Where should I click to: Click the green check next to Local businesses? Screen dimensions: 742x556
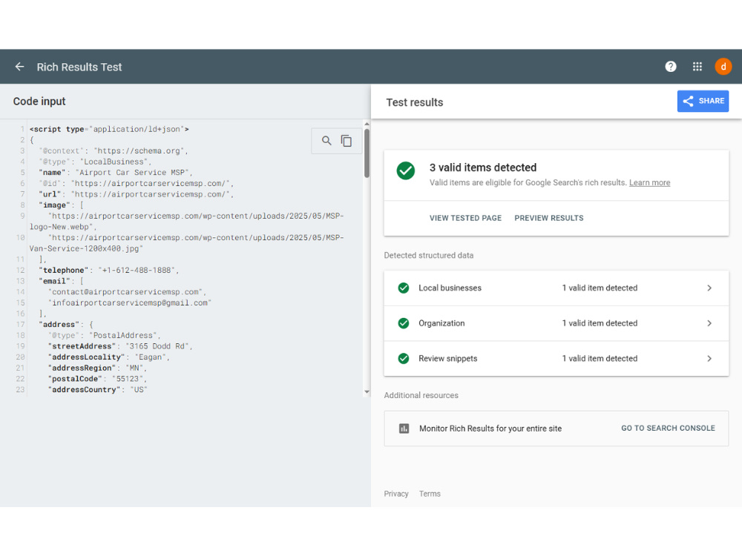click(403, 288)
